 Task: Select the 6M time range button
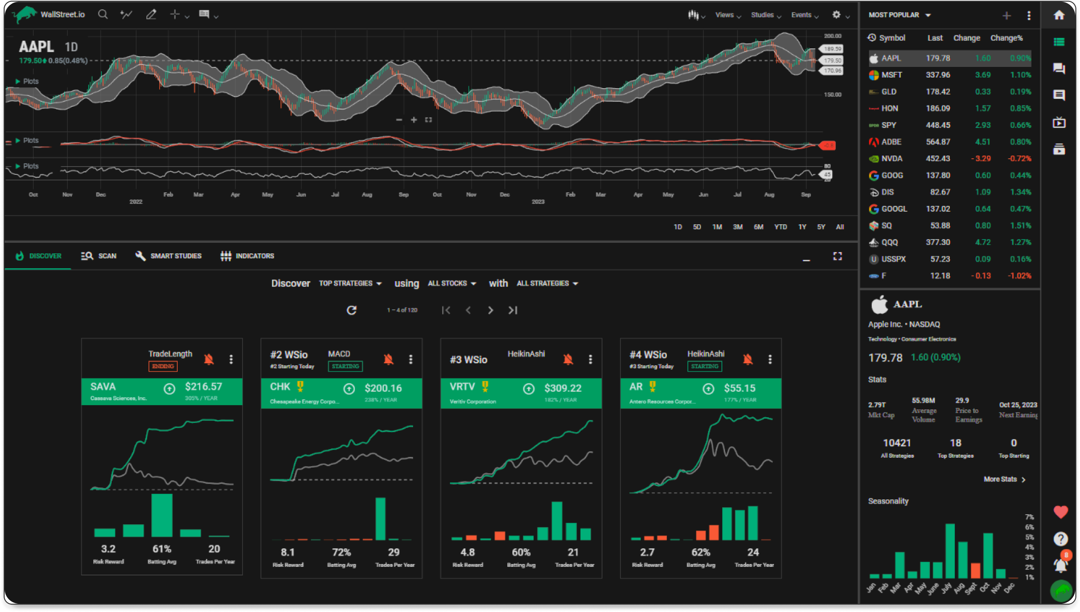tap(758, 227)
